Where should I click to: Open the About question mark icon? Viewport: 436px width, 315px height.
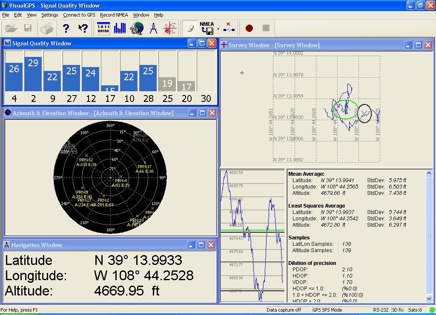(x=66, y=28)
